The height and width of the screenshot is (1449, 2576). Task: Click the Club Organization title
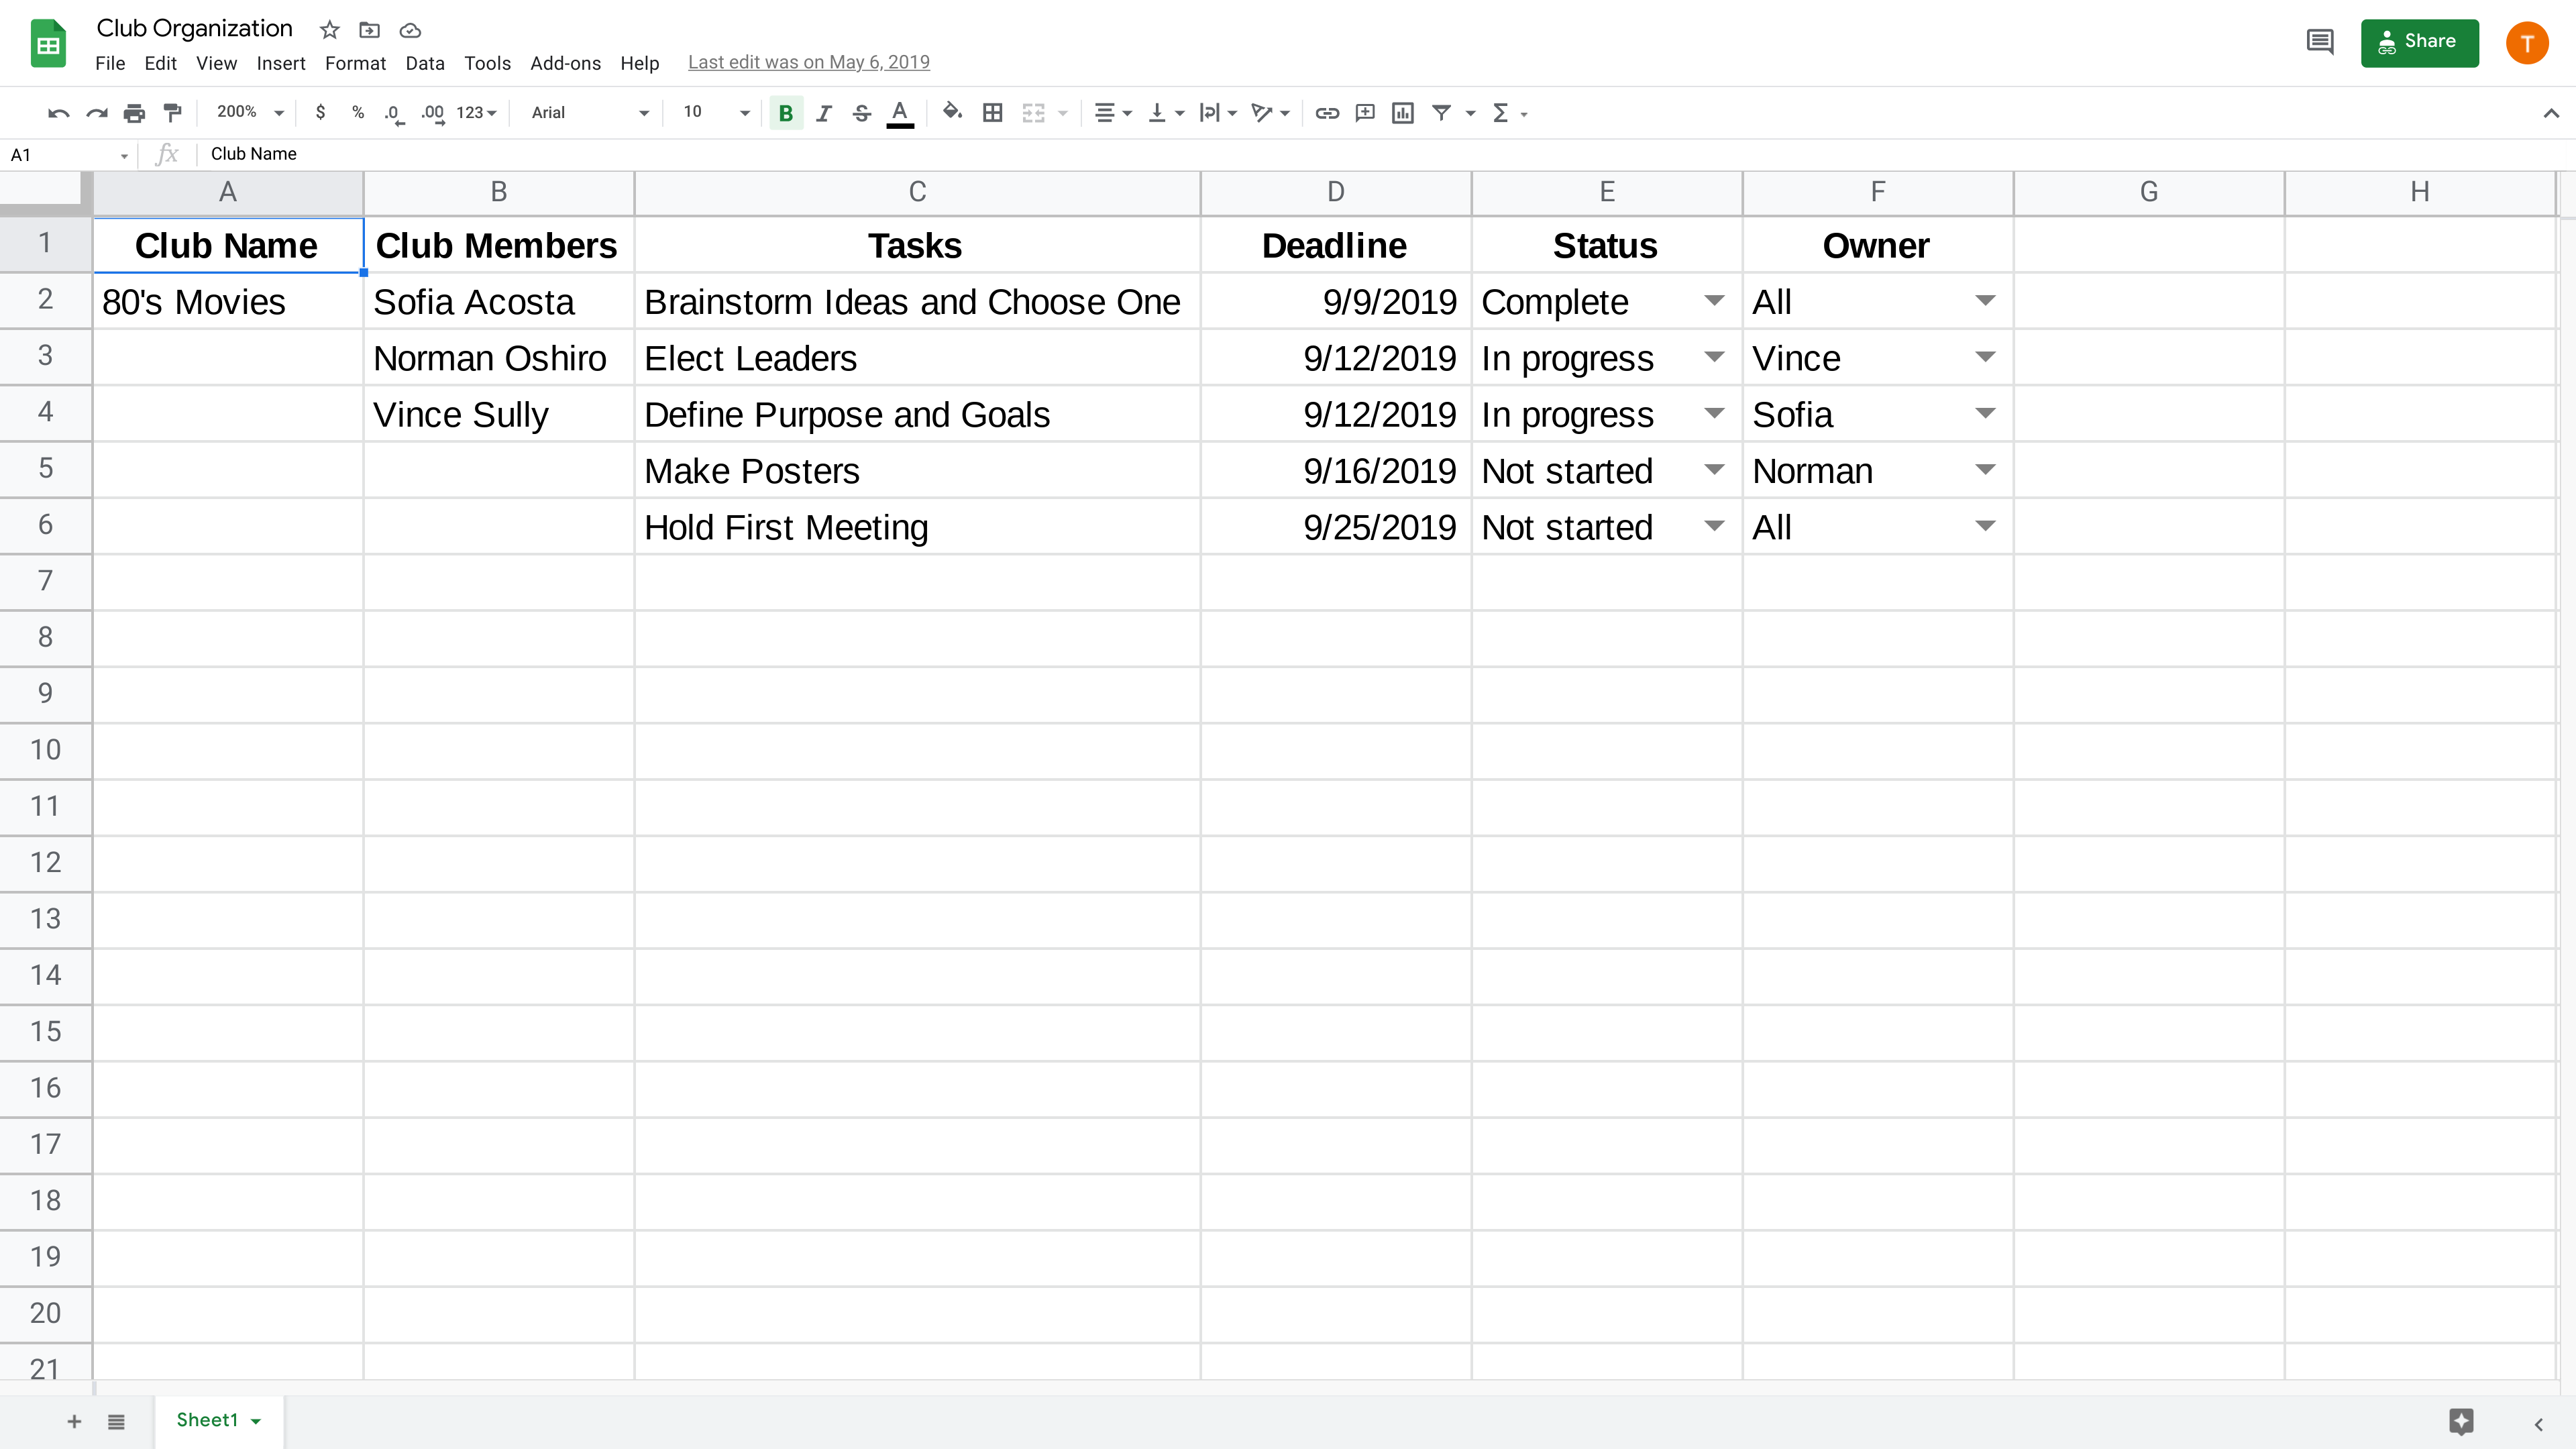point(194,28)
